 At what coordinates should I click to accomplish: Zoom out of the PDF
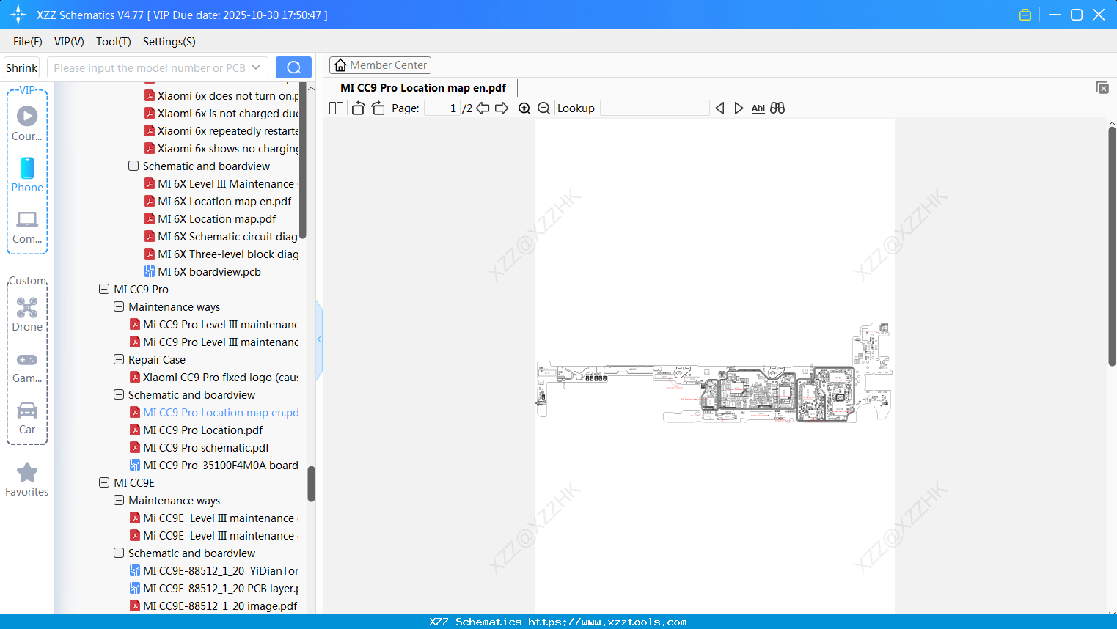point(543,108)
